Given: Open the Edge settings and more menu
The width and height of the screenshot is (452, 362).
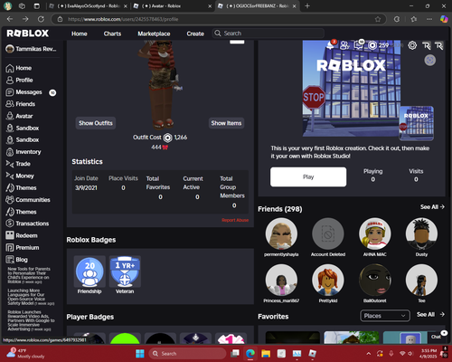Looking at the screenshot, I should tap(429, 19).
